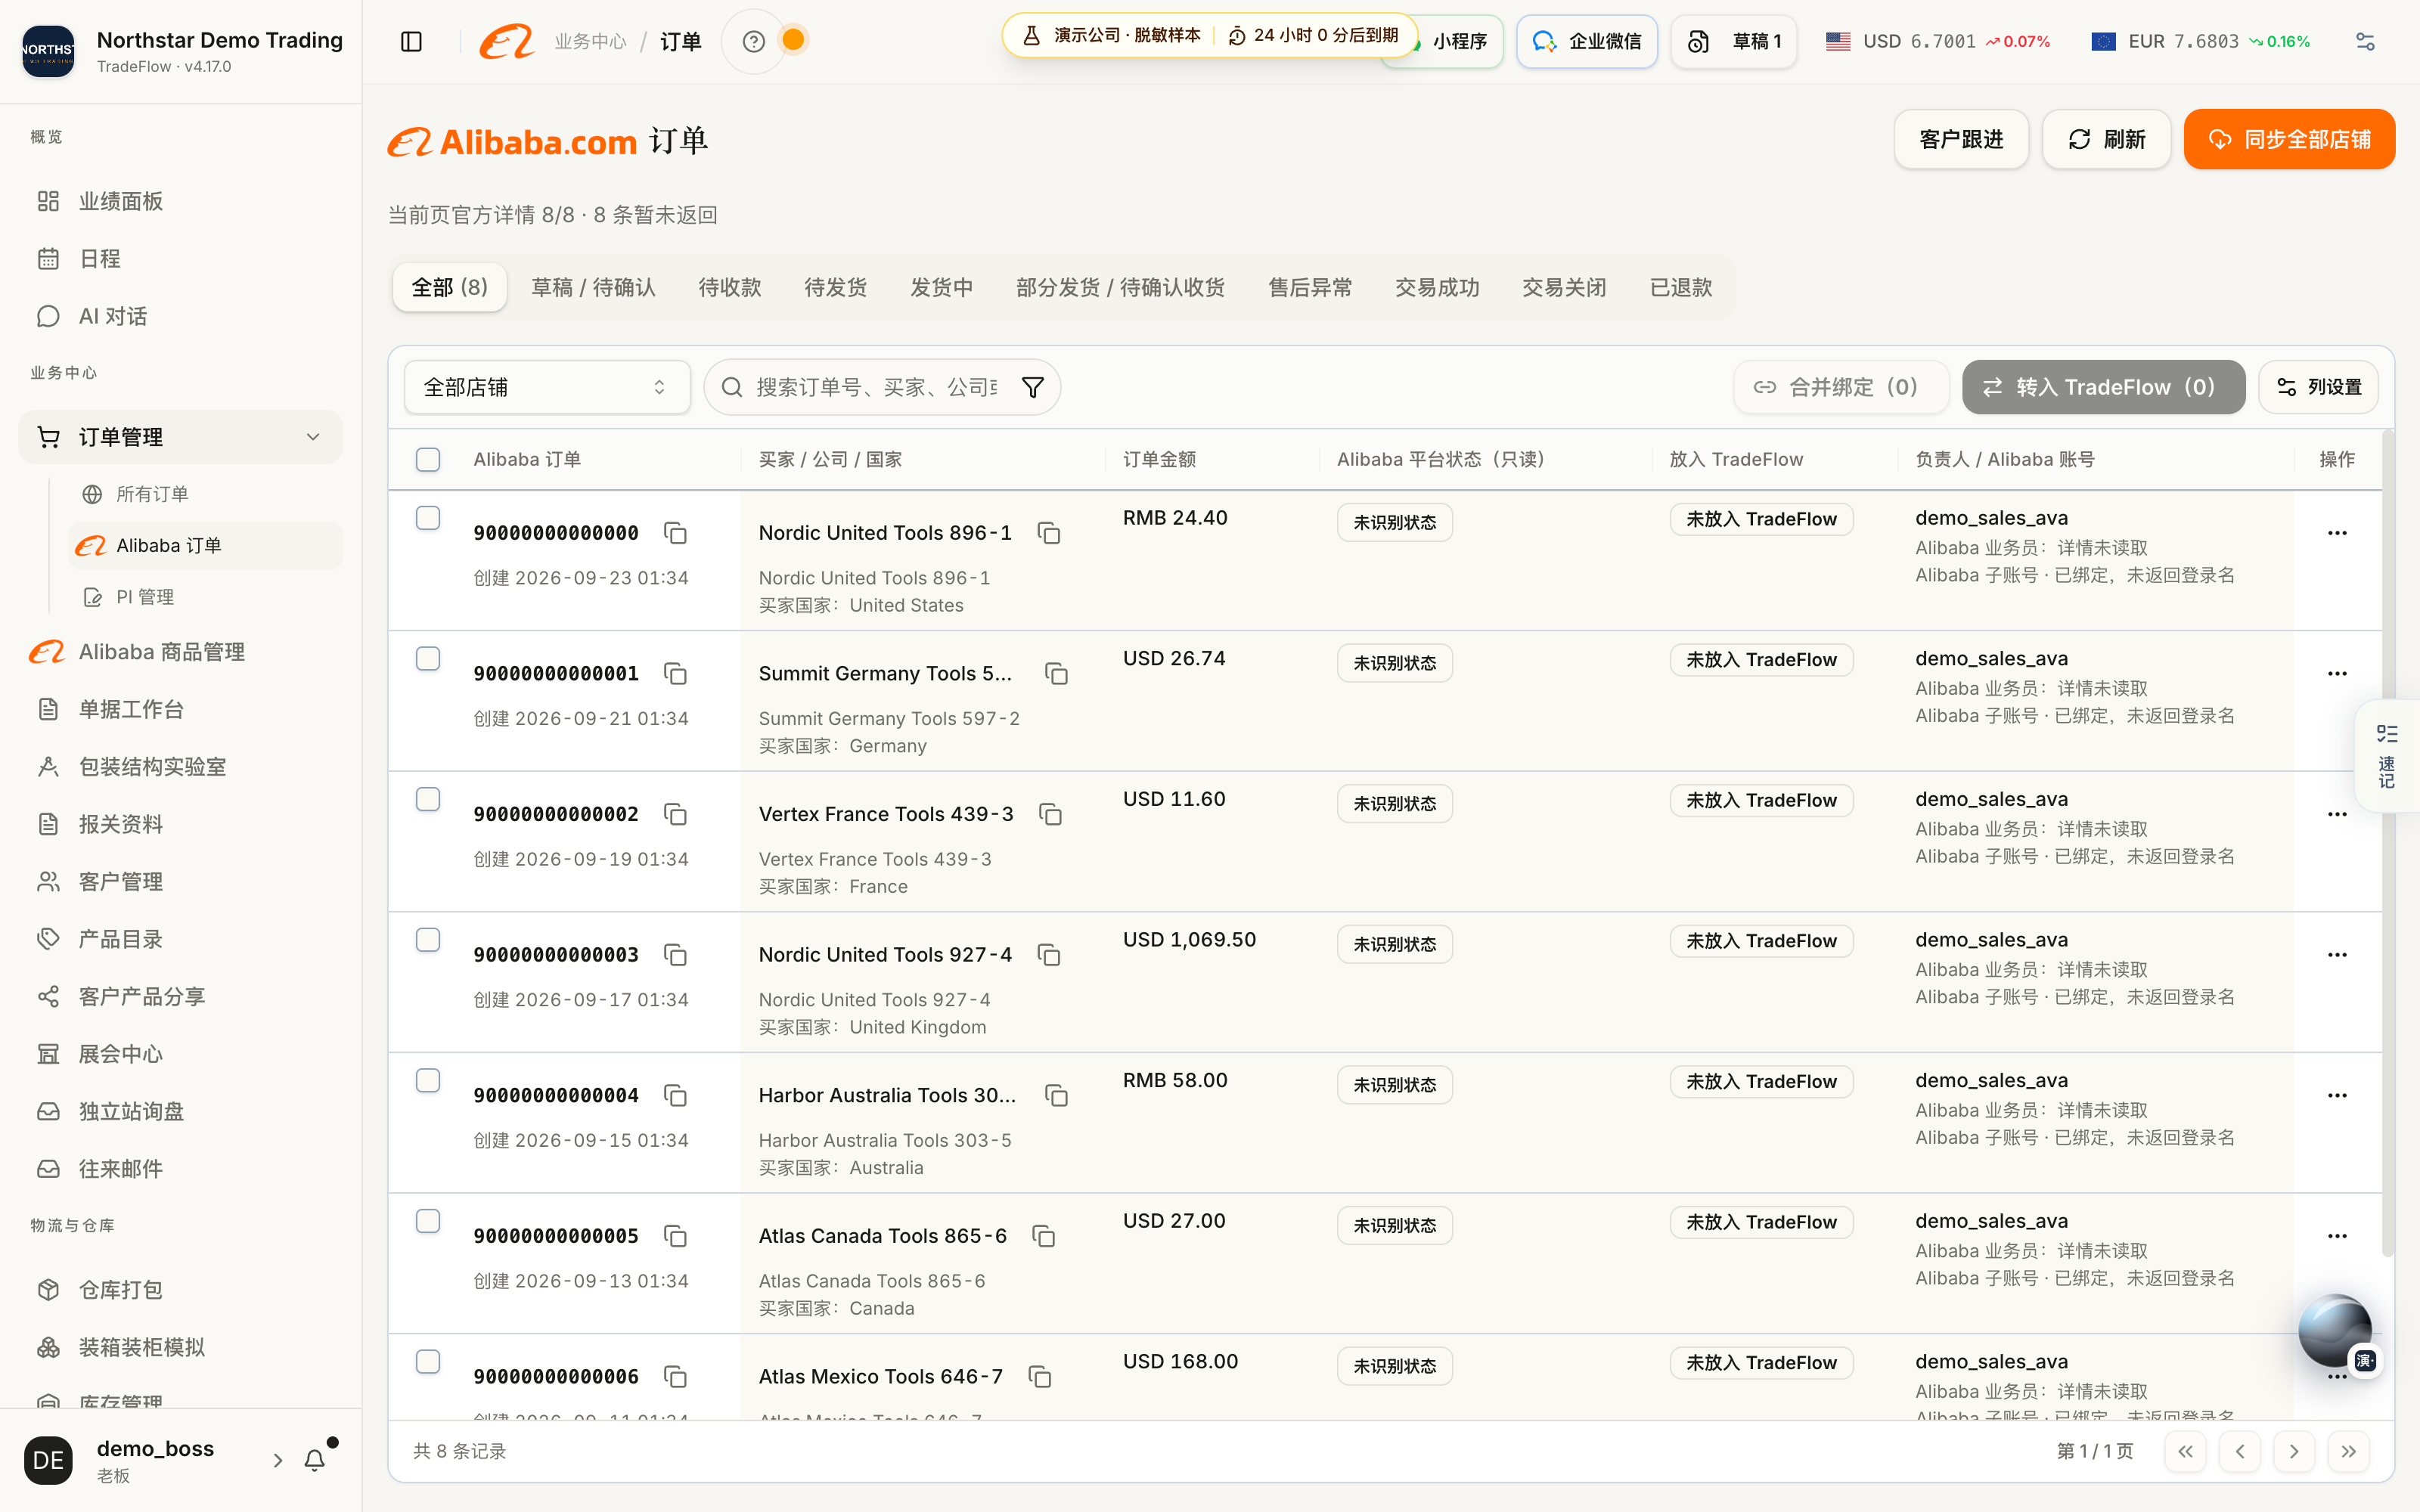Click the 转入 TradeFlow (0) button

(x=2103, y=387)
